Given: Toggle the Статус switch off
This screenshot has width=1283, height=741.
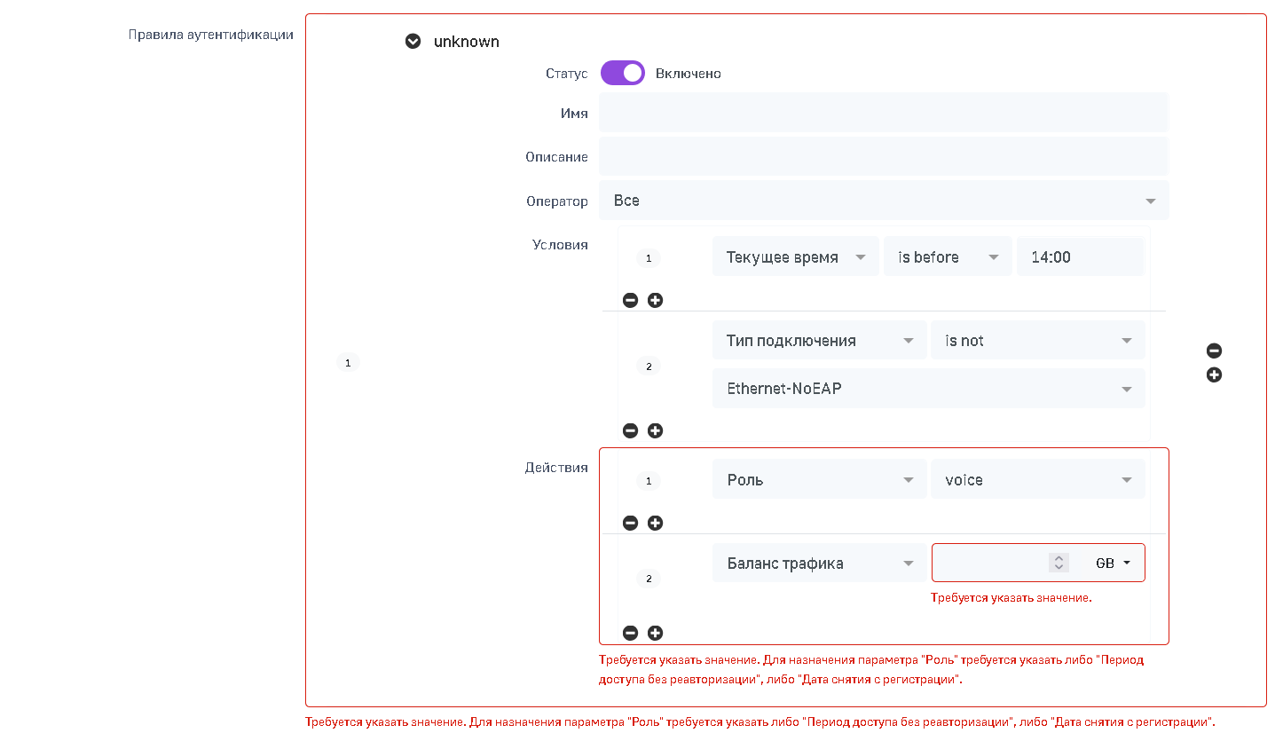Looking at the screenshot, I should tap(622, 74).
